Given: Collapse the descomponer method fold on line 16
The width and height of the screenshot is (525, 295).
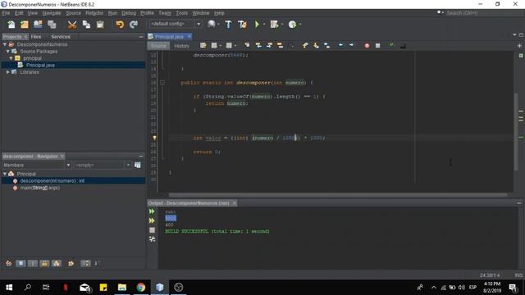Looking at the screenshot, I should (162, 82).
